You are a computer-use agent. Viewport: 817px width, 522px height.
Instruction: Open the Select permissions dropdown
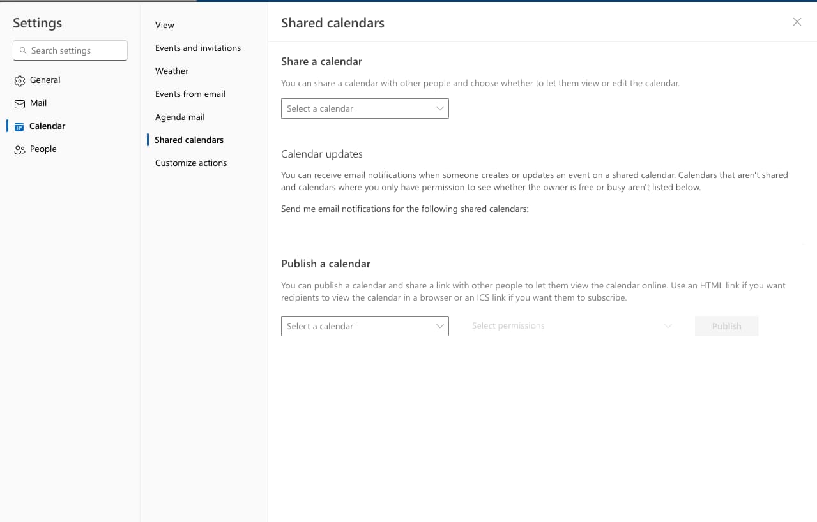[x=571, y=326]
